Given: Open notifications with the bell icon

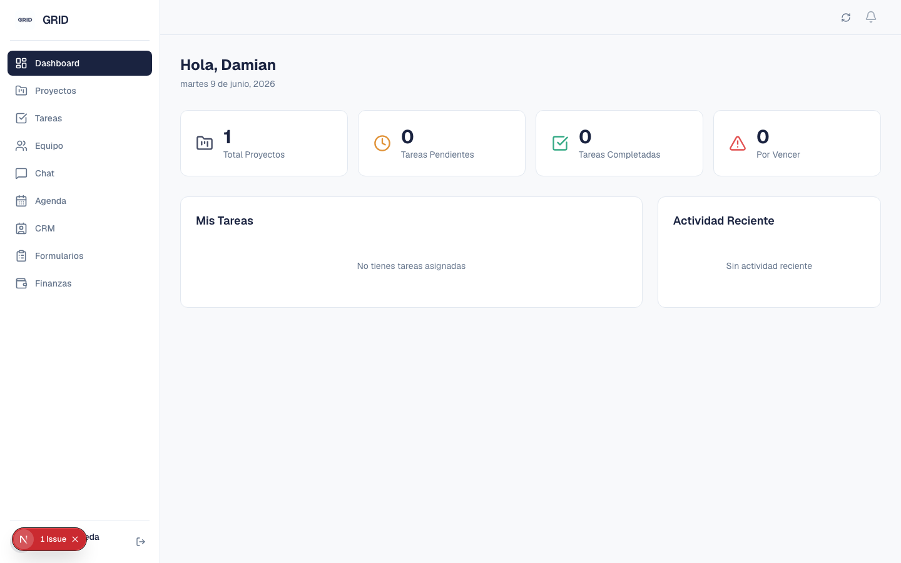Looking at the screenshot, I should coord(871,17).
